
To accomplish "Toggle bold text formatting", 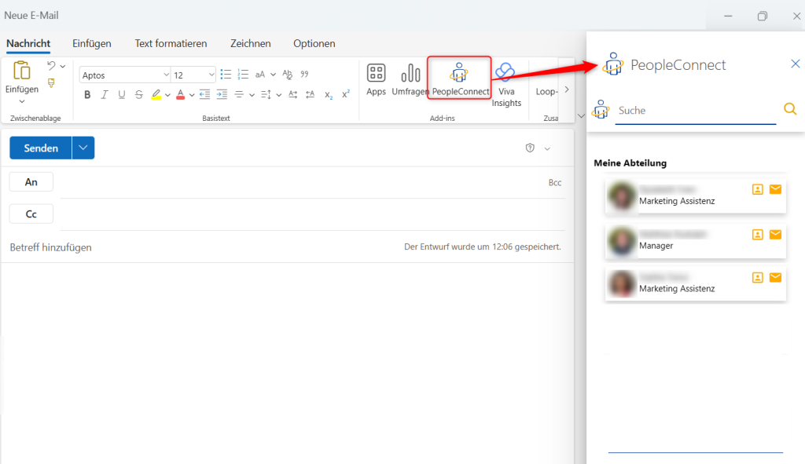I will pos(87,94).
